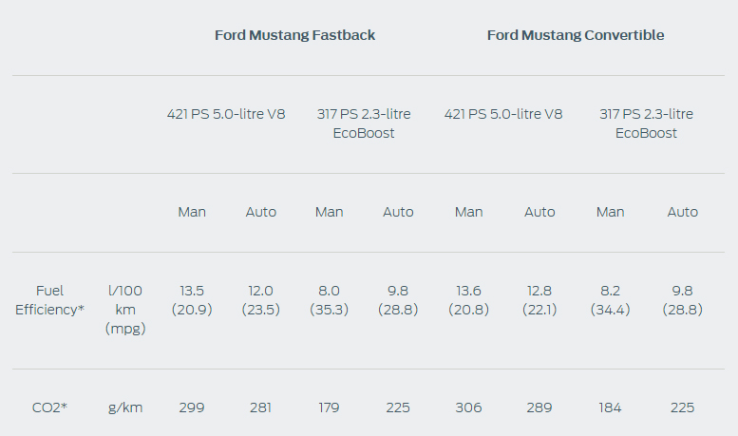This screenshot has height=436, width=738.
Task: Select Fastback 421 PS 5.0-litre V8 heading
Action: pos(226,114)
